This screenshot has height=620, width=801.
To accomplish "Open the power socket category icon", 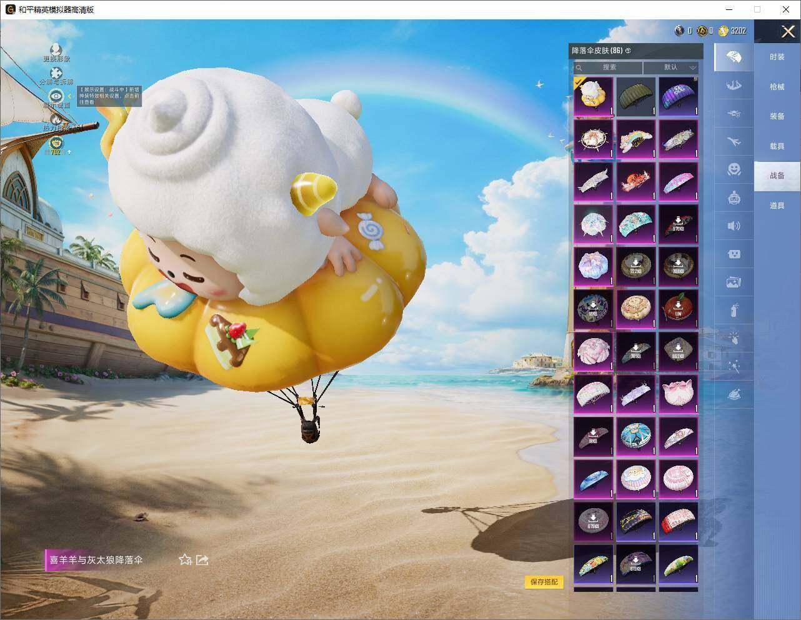I will [x=734, y=254].
